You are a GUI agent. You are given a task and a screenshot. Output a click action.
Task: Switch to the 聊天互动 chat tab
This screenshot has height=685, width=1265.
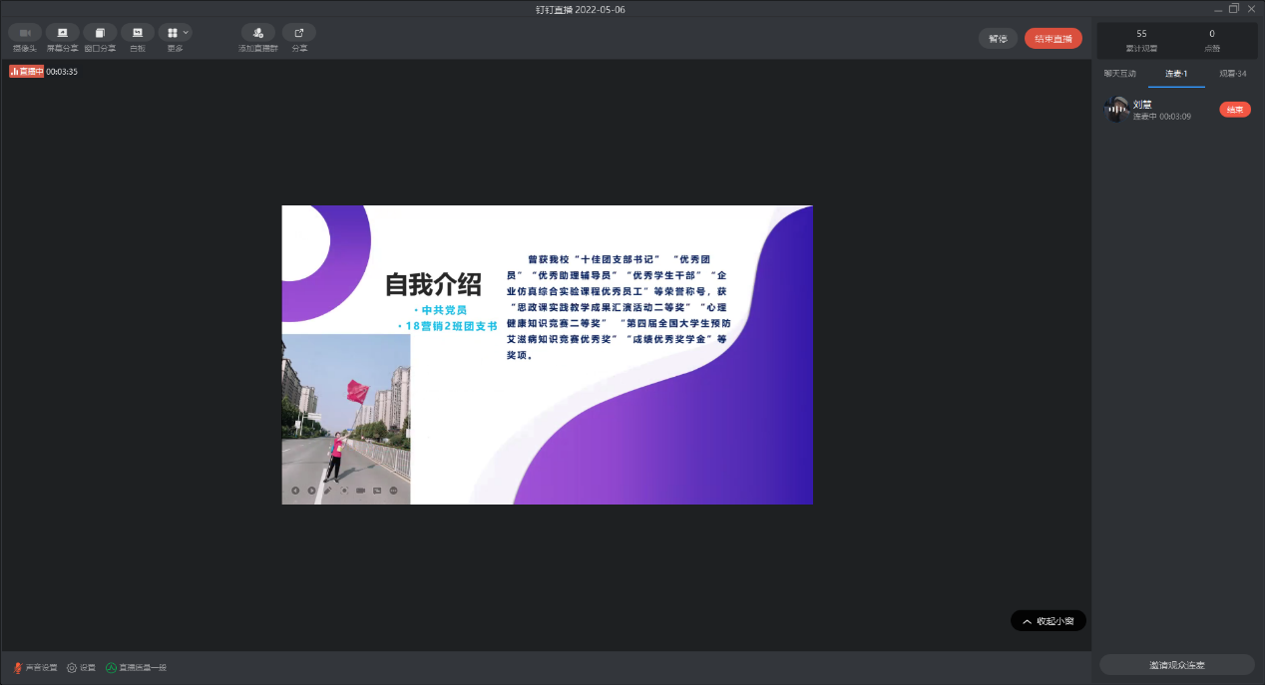1119,74
